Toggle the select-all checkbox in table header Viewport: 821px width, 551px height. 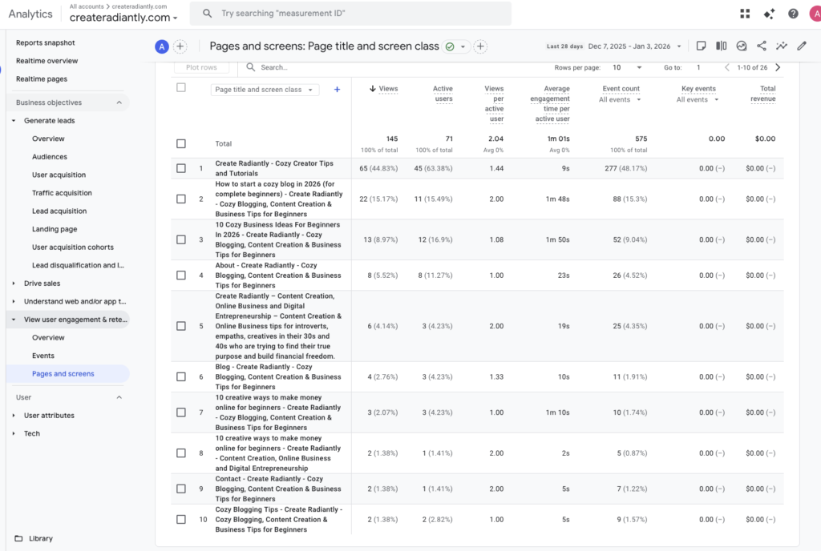pos(180,87)
